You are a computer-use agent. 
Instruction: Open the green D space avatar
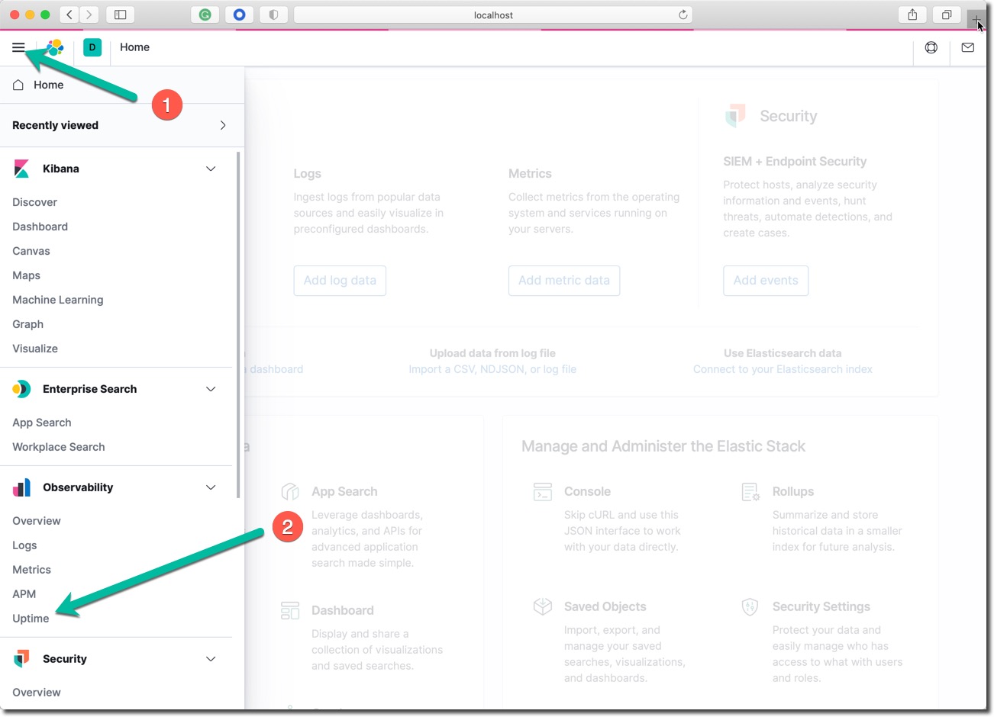pos(92,47)
